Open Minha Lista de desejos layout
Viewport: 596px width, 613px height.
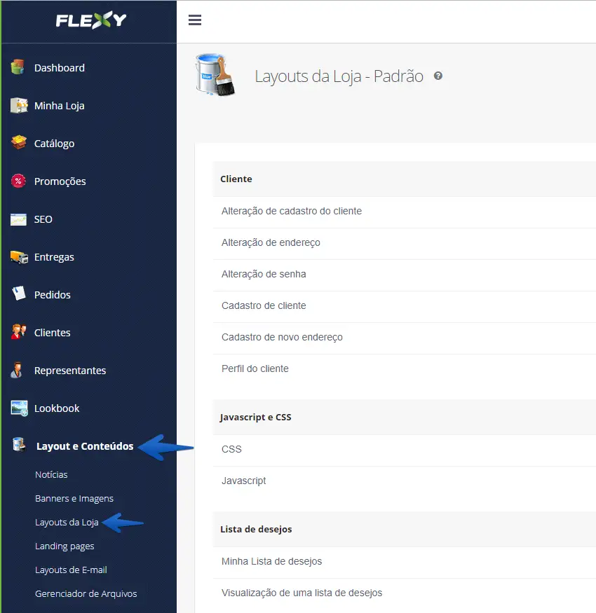(x=405, y=561)
